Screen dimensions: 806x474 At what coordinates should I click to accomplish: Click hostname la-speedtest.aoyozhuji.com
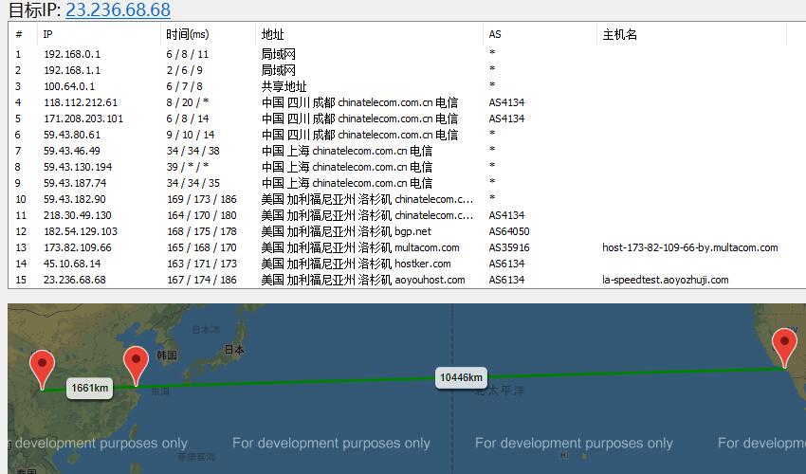(665, 280)
